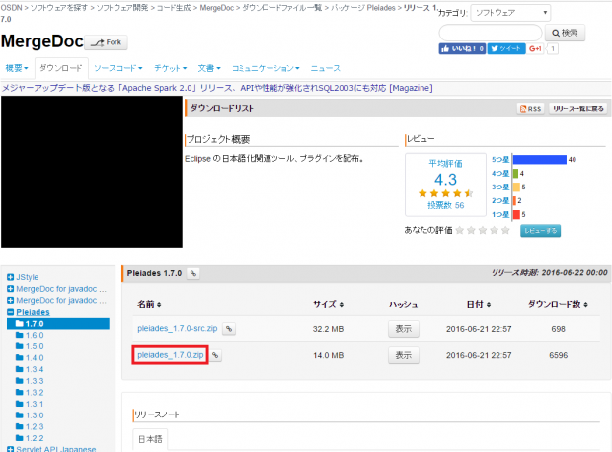Open the 文書 dropdown menu
The height and width of the screenshot is (452, 612).
point(209,68)
